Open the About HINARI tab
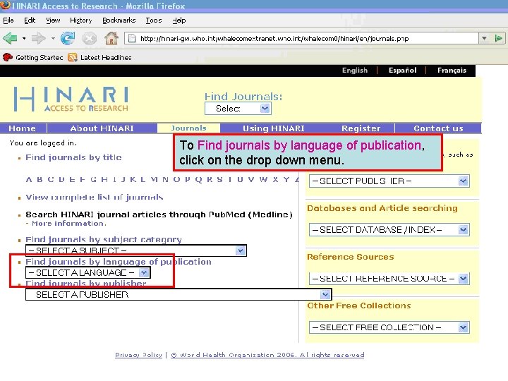Screen dimensions: 508x381 click(x=102, y=128)
